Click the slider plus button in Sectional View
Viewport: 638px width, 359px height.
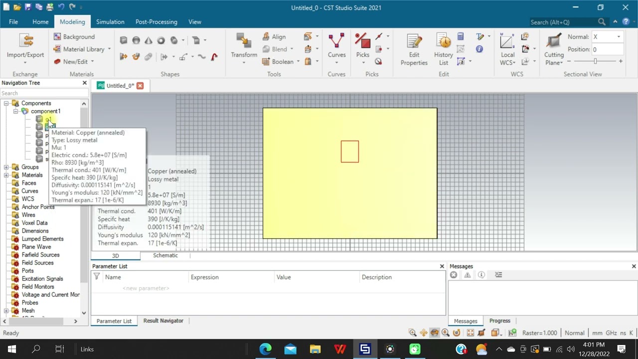621,61
